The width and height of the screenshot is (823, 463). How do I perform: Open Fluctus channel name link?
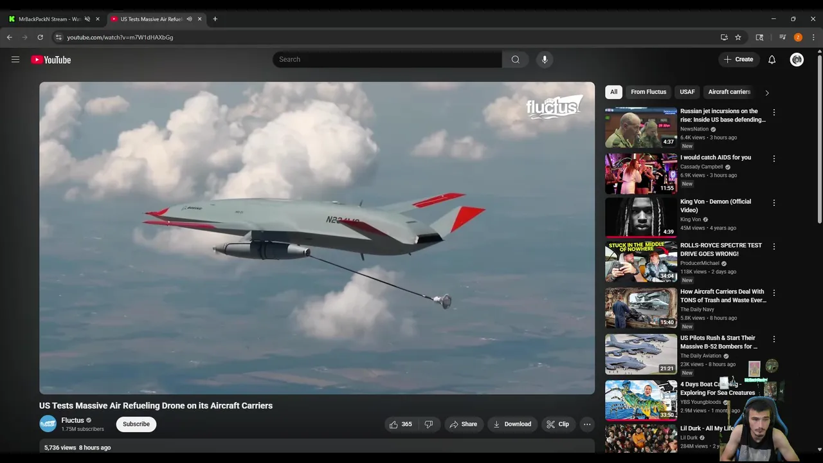[x=73, y=420]
